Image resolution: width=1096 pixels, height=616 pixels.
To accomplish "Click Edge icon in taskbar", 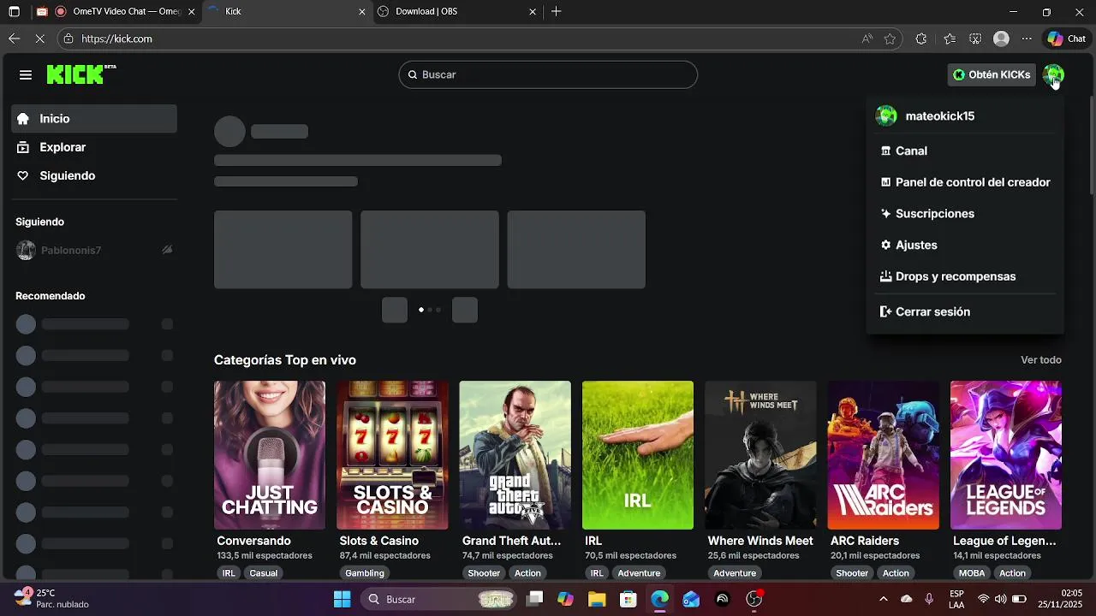I will (659, 599).
